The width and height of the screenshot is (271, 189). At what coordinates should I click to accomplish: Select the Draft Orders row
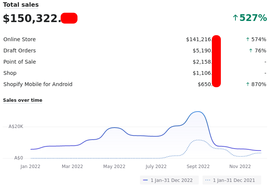19,51
